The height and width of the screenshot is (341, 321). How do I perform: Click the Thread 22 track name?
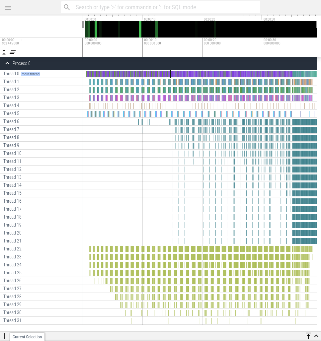(12, 249)
